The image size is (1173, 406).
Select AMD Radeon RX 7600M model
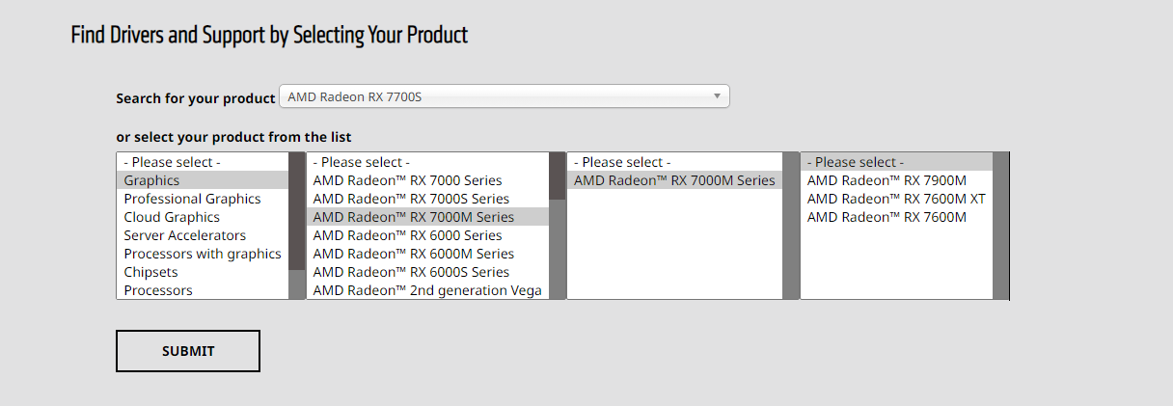(x=887, y=217)
